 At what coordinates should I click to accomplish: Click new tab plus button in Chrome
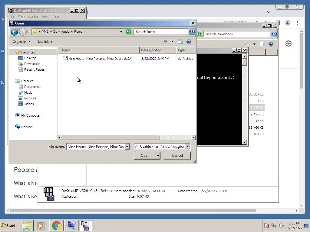tap(87, 12)
